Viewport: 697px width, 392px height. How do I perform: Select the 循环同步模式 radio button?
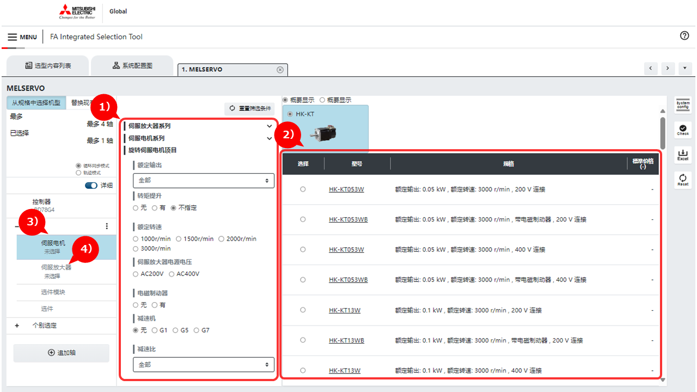coord(78,166)
